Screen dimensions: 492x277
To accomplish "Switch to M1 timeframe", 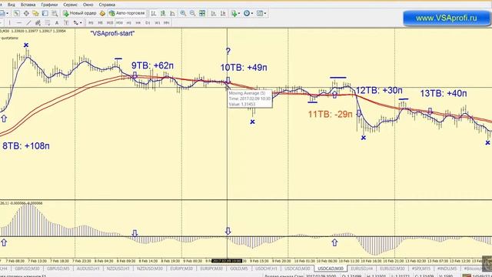I will click(x=91, y=22).
